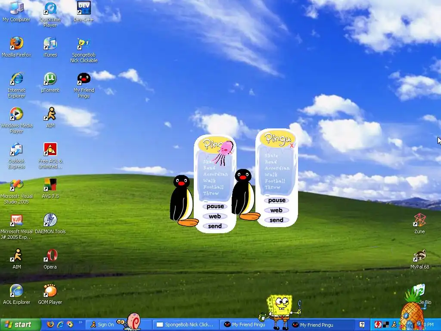Viewport: 441px width, 331px height.
Task: Select the AIM shortcut beside Opera
Action: (16, 259)
